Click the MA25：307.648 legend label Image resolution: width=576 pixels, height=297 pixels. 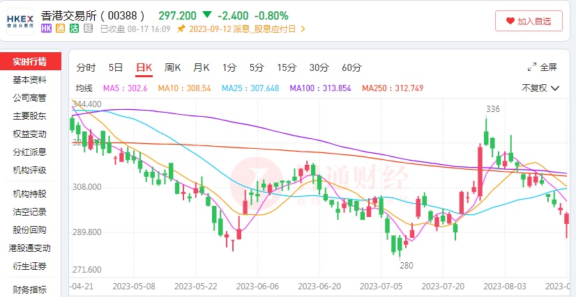pos(250,88)
